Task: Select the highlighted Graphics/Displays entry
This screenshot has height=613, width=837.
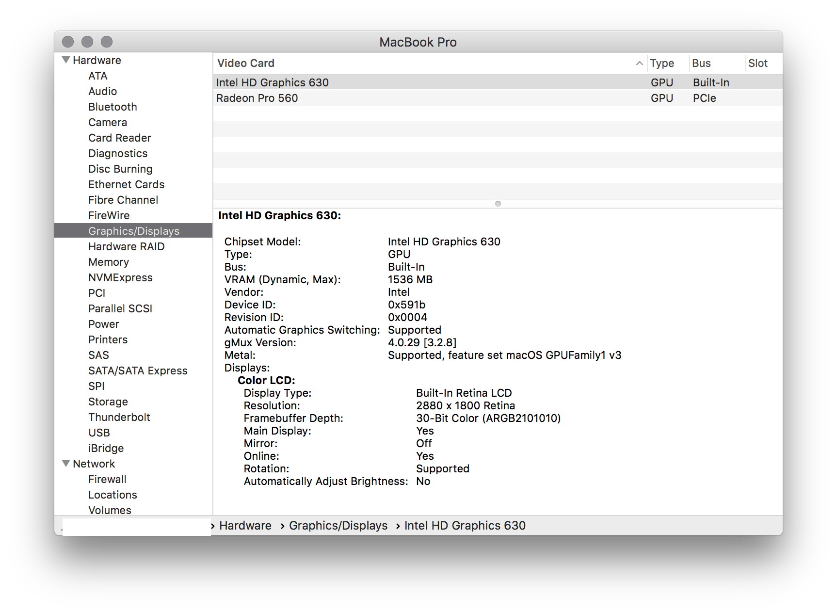Action: tap(133, 231)
